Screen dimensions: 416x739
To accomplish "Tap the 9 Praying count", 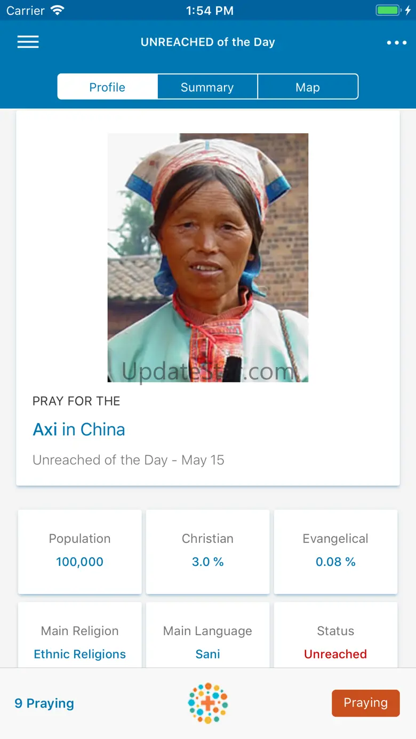I will coord(44,703).
